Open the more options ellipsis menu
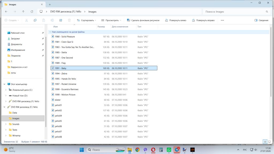Image resolution: width=274 pixels, height=154 pixels. [222, 20]
